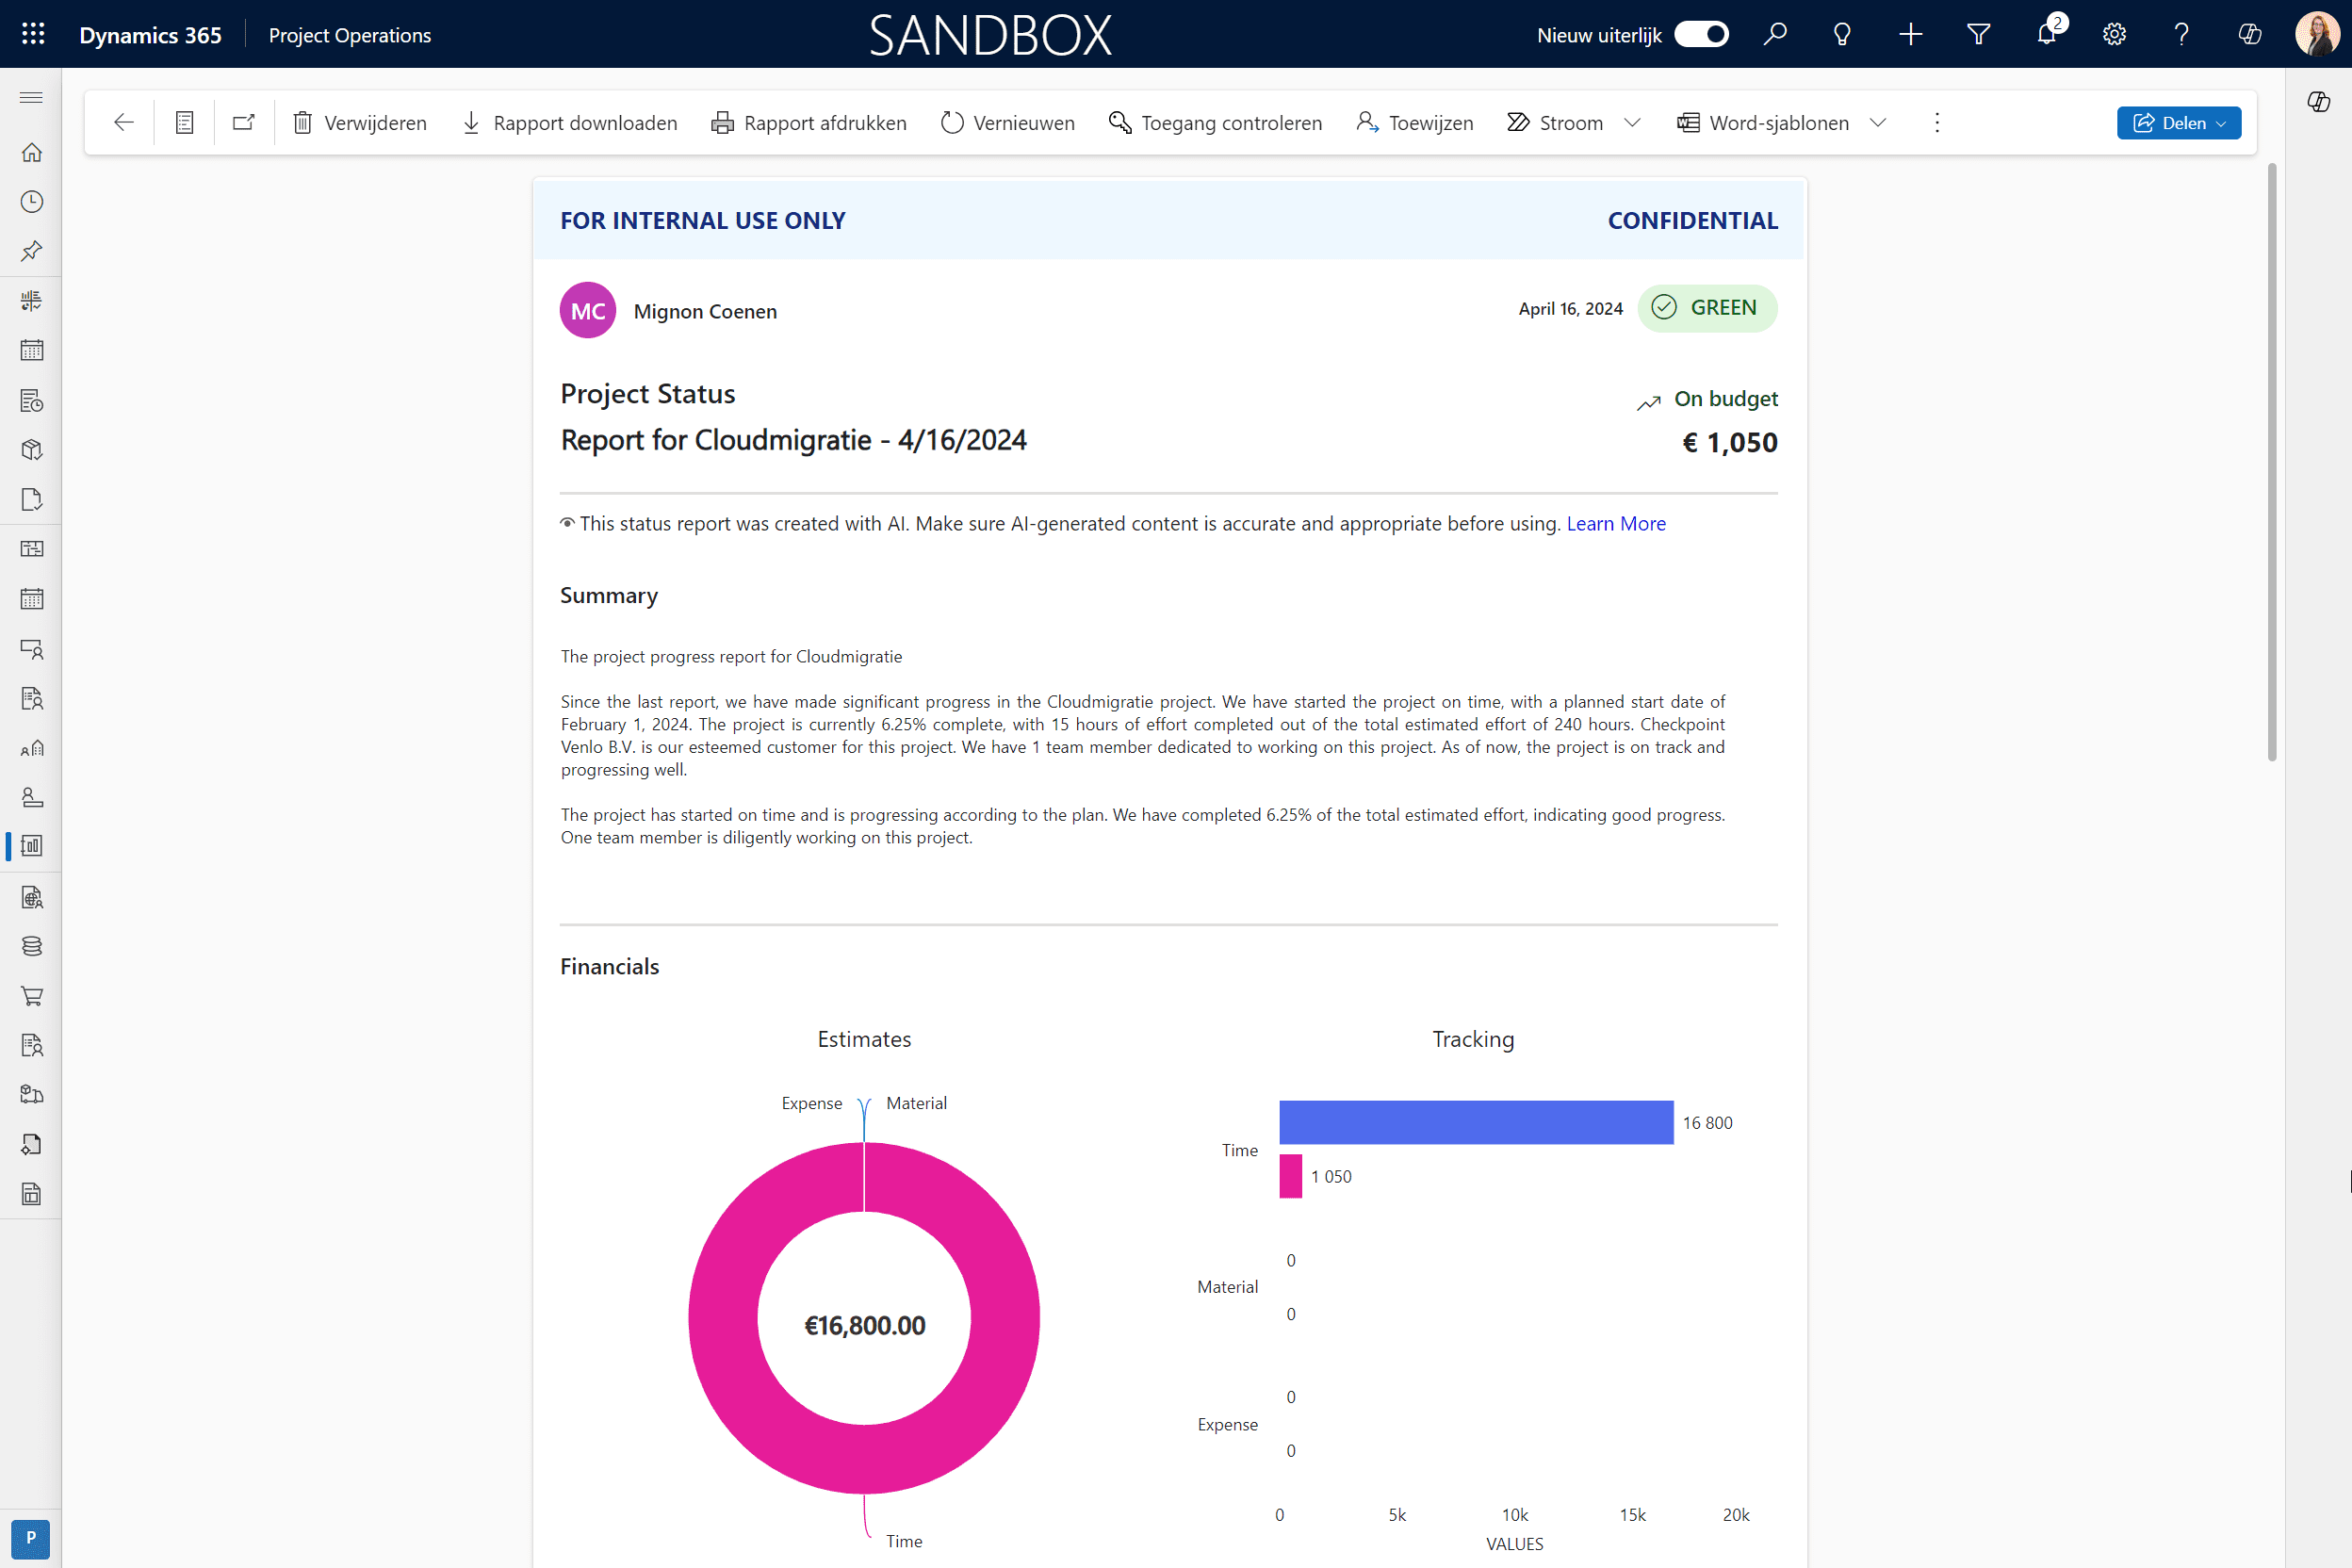Image resolution: width=2352 pixels, height=1568 pixels.
Task: Go to Home in the sidebar
Action: (31, 152)
